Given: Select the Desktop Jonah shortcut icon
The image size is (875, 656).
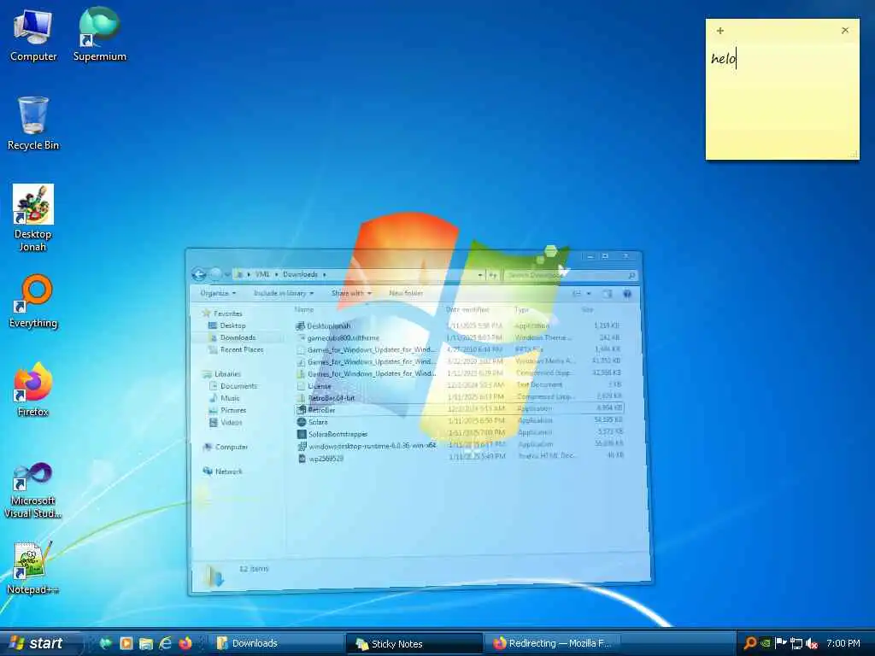Looking at the screenshot, I should pyautogui.click(x=33, y=218).
